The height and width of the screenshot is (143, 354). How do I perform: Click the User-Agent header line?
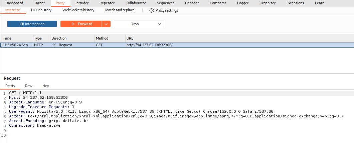[134, 111]
